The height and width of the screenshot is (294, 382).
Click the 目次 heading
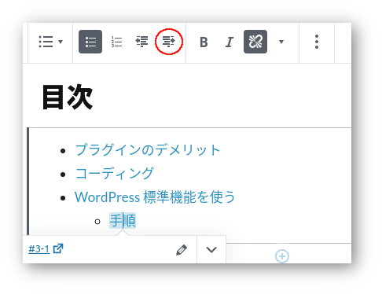(x=68, y=97)
